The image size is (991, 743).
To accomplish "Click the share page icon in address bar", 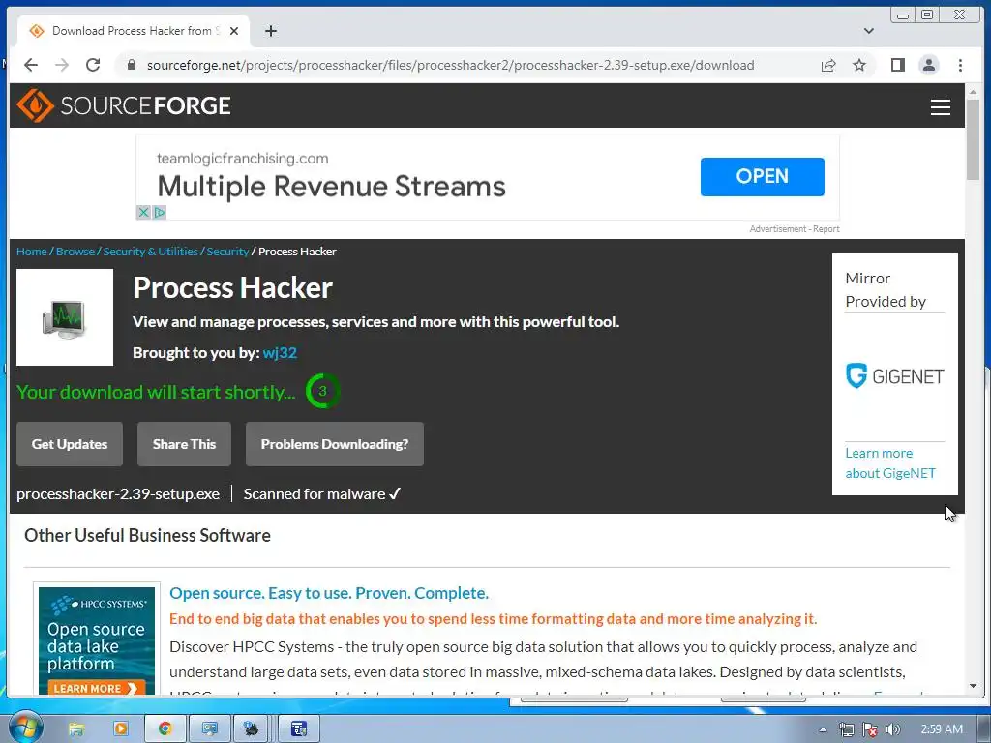I will (828, 65).
